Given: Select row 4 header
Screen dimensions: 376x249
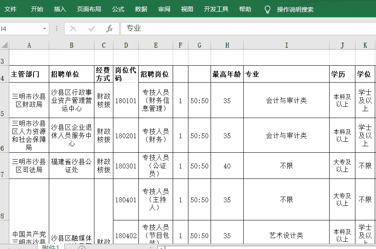Looking at the screenshot, I should click(x=4, y=74).
